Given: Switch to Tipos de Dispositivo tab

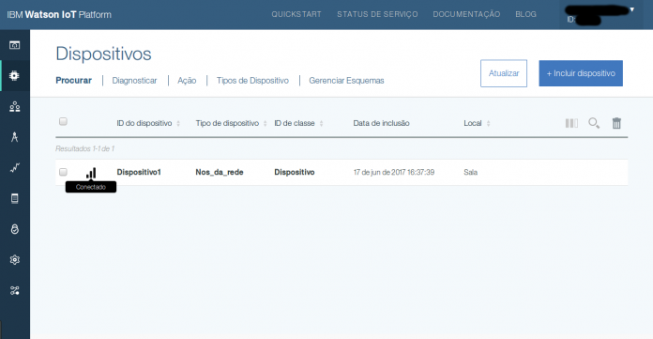Looking at the screenshot, I should (252, 81).
